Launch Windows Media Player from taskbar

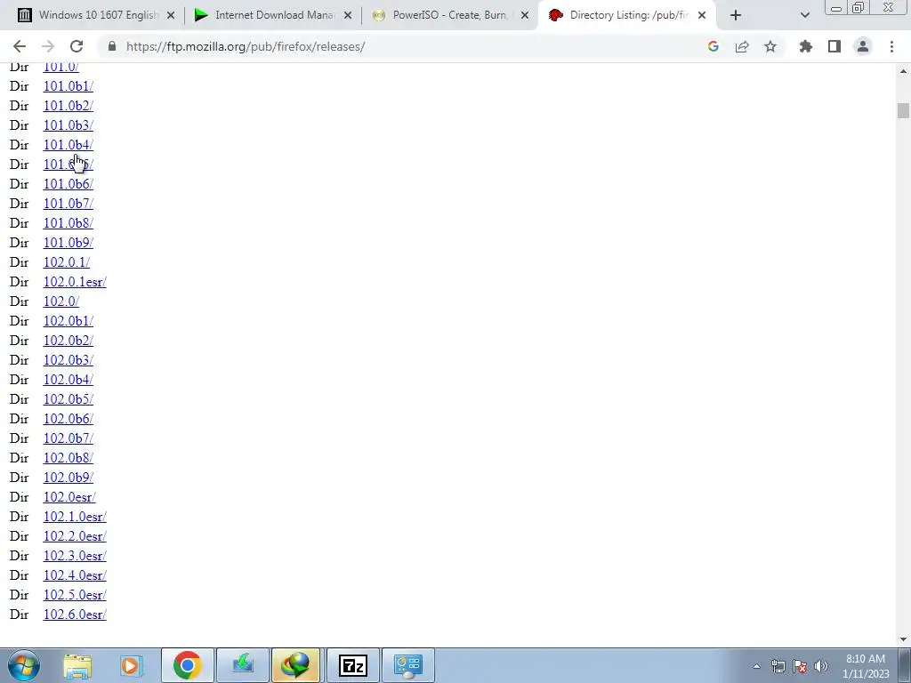(132, 665)
